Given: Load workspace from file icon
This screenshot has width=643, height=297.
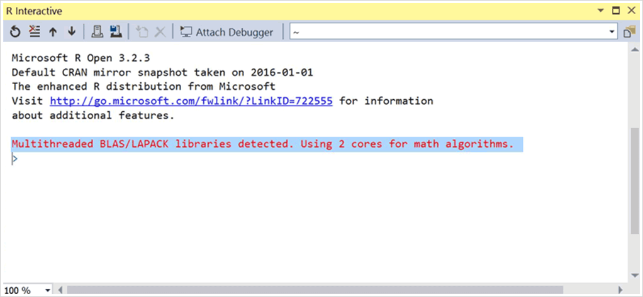Looking at the screenshot, I should click(97, 31).
